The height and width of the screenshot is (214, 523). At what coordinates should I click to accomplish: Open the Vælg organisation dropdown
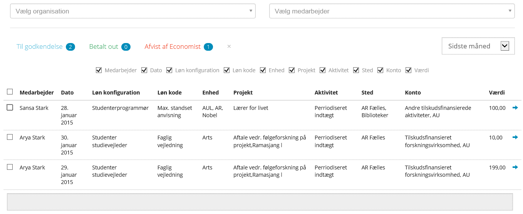click(x=132, y=11)
